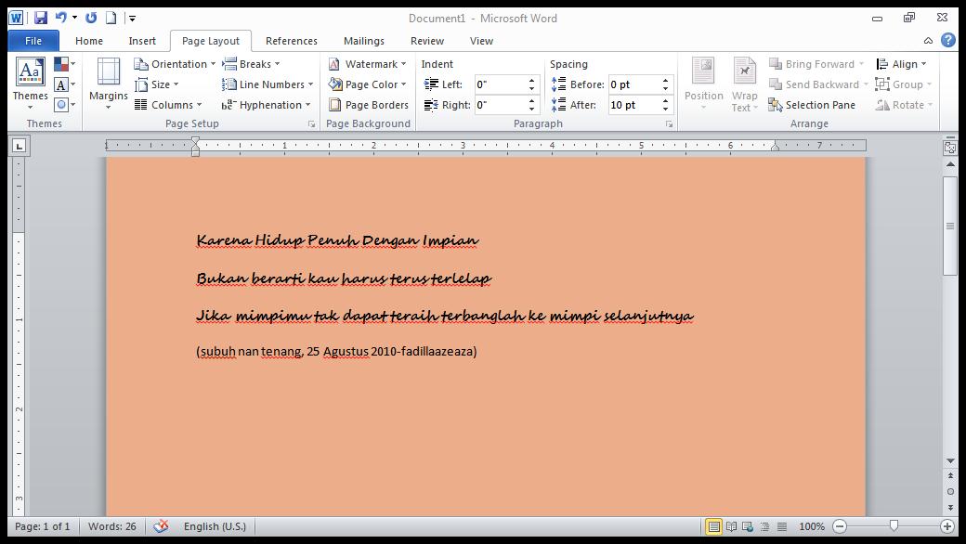This screenshot has height=544, width=966.
Task: Minimize the ribbon with the caret button
Action: click(930, 41)
